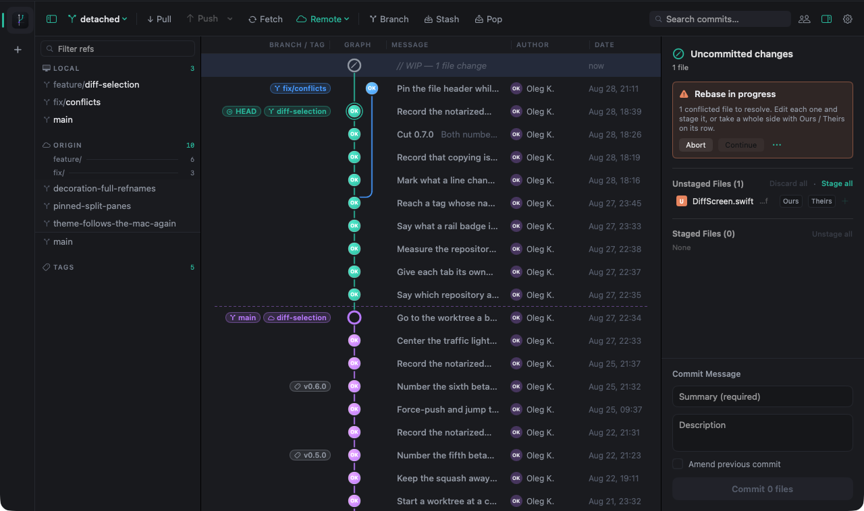This screenshot has height=511, width=864.
Task: Click the v0.6.0 tag badge
Action: coord(310,386)
